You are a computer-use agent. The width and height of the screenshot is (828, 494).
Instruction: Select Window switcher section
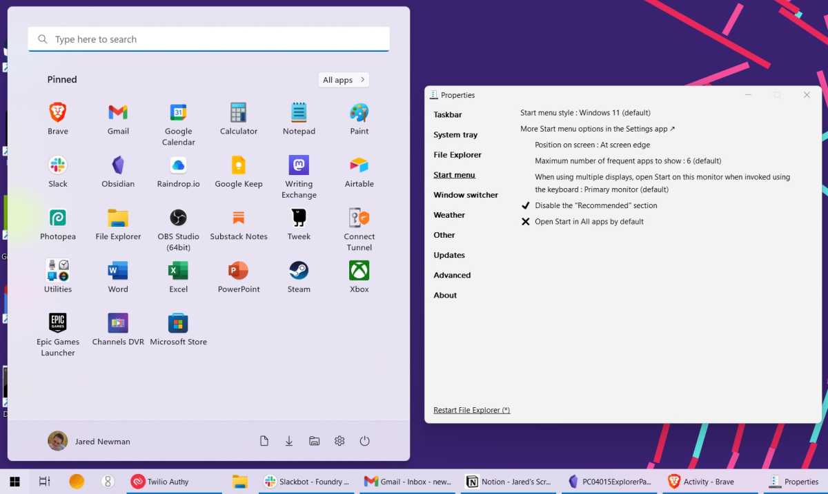click(466, 195)
